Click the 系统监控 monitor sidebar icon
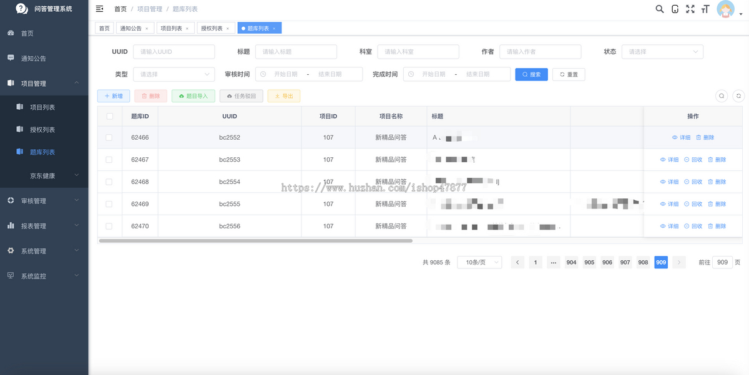Viewport: 749px width, 375px height. pyautogui.click(x=11, y=275)
